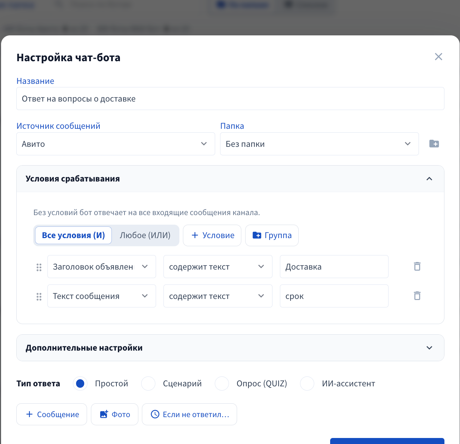Click the 'Источник сообщений' label
The height and width of the screenshot is (444, 460).
(58, 126)
